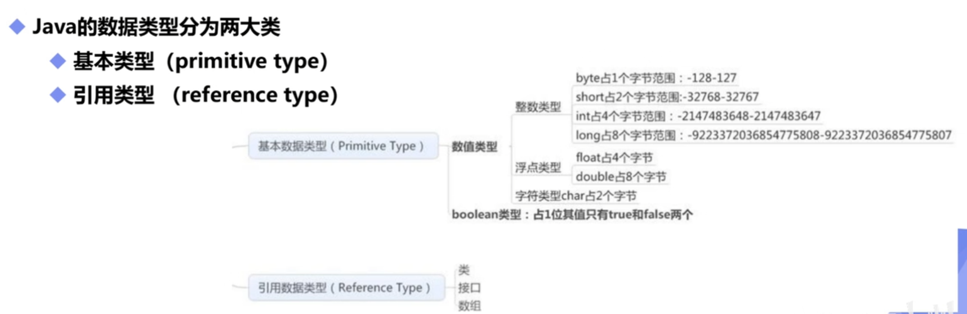Click the 浮点类型 branch label
The width and height of the screenshot is (967, 314).
[x=538, y=167]
